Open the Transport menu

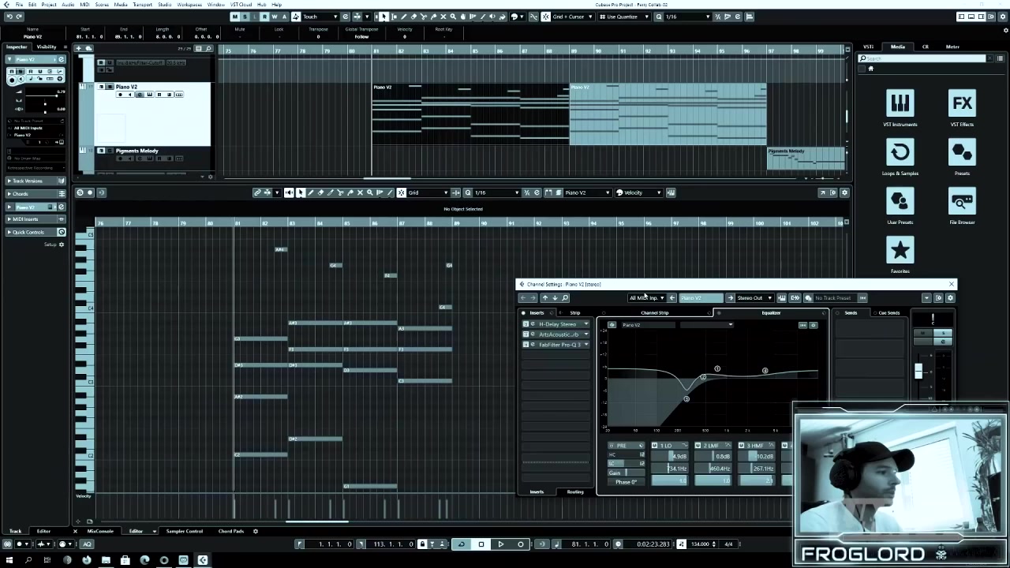143,5
